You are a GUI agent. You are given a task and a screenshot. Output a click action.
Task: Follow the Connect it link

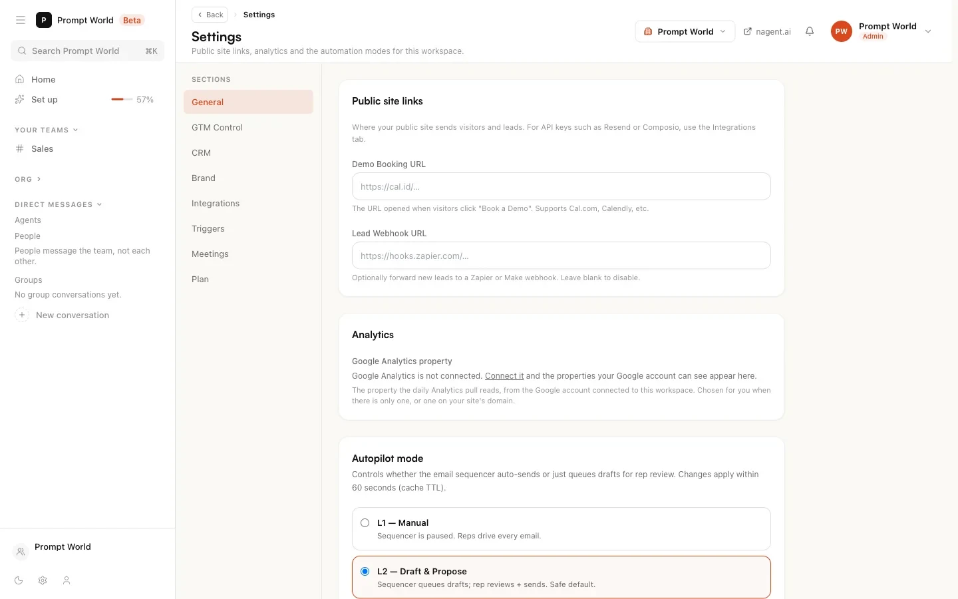coord(504,375)
